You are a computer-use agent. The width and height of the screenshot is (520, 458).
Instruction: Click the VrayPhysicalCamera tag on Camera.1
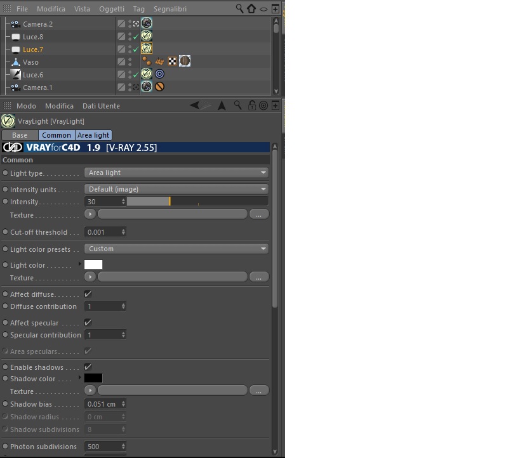[x=147, y=86]
